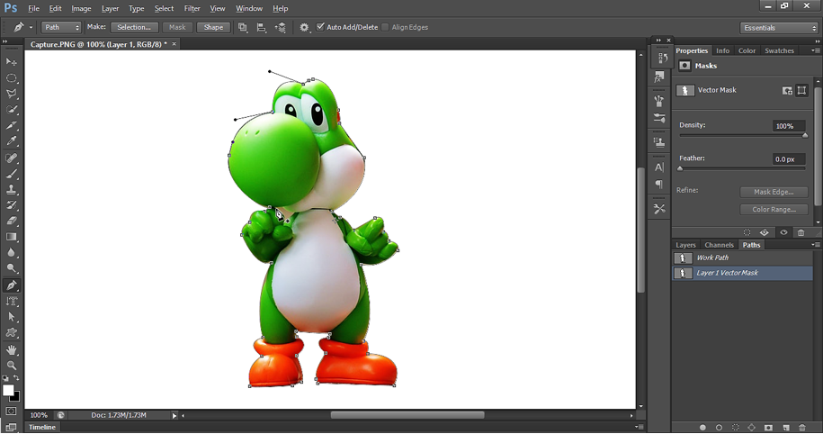Click the Path operations icon
823x434 pixels.
[x=243, y=27]
